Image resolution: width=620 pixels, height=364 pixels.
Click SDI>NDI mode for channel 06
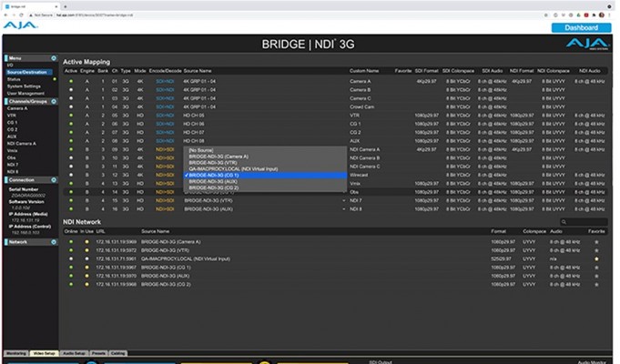pyautogui.click(x=165, y=124)
